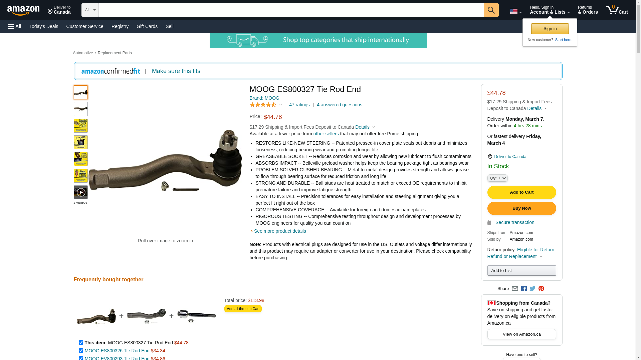Open the 47 ratings link
641x360 pixels.
(299, 105)
